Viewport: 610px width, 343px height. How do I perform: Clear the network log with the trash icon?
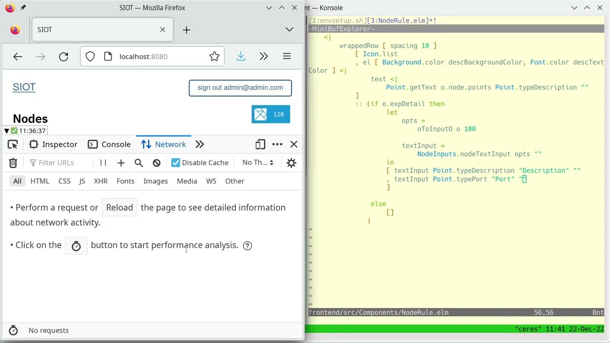coord(13,163)
